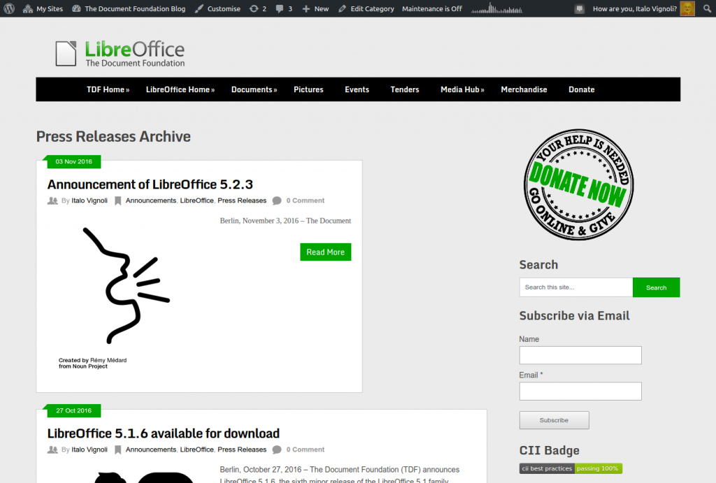The width and height of the screenshot is (716, 483).
Task: Open the LibreOffice Home submenu
Action: coord(180,89)
